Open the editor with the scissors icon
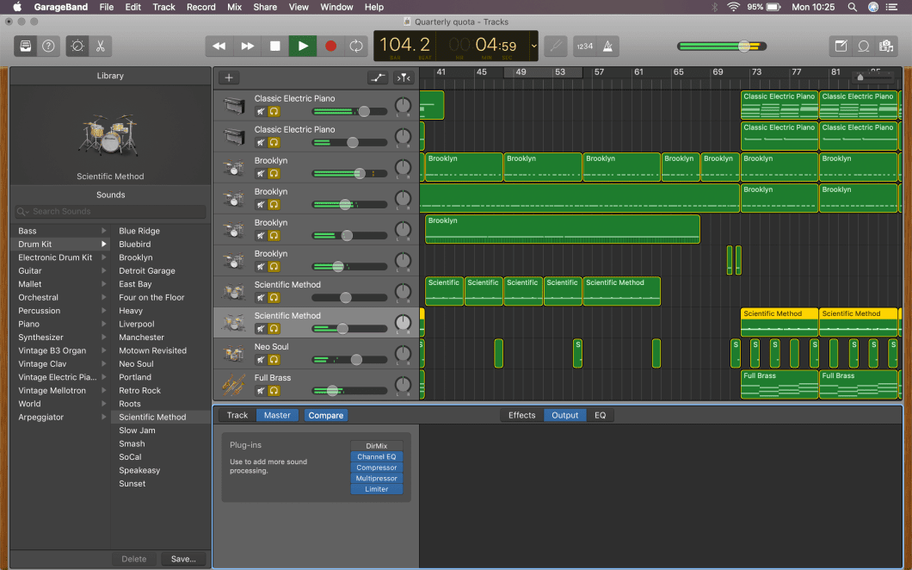The width and height of the screenshot is (912, 570). 101,46
